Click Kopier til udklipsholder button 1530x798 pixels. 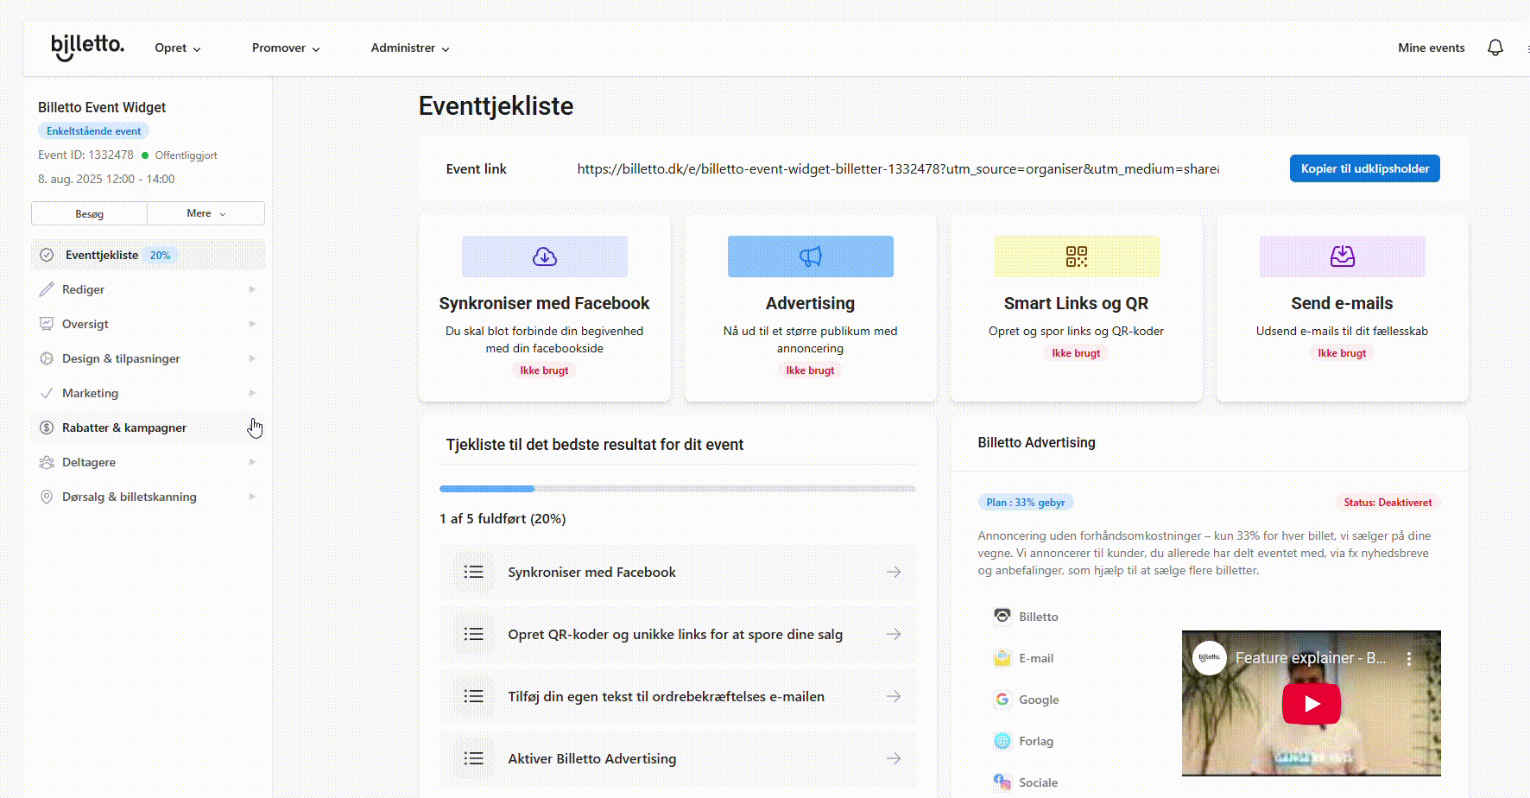click(x=1364, y=168)
